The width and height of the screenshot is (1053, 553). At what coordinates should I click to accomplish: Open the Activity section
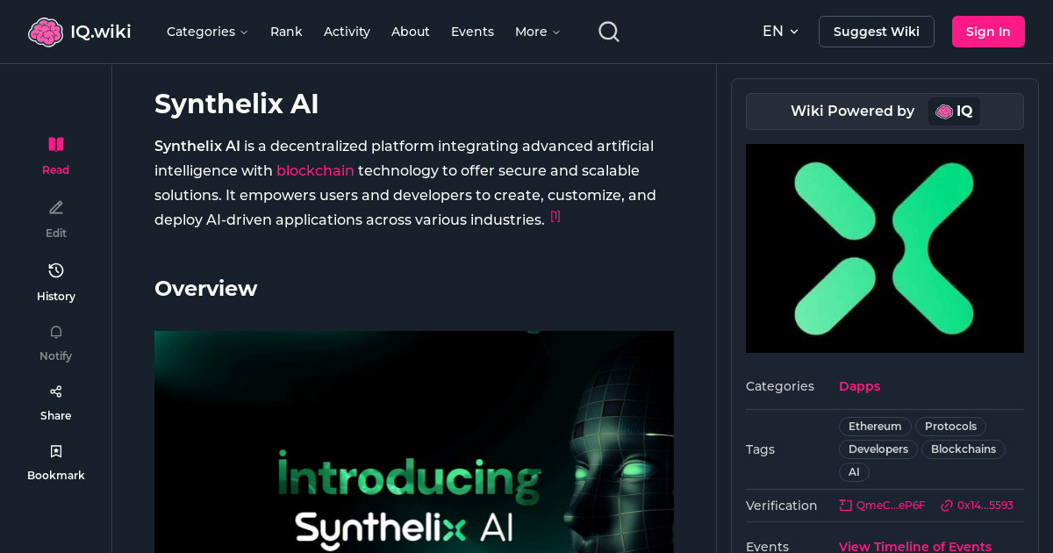click(347, 32)
